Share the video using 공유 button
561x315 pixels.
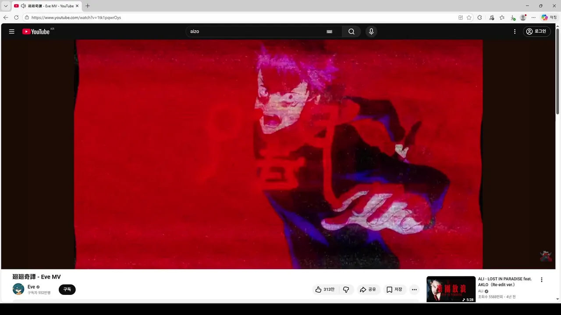(x=368, y=290)
